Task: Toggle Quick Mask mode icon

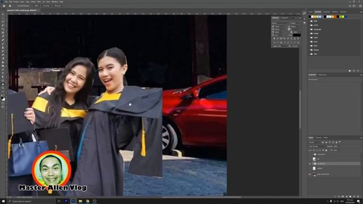Action: click(3, 103)
